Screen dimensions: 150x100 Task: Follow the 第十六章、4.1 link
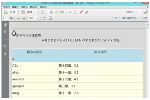coord(68,79)
